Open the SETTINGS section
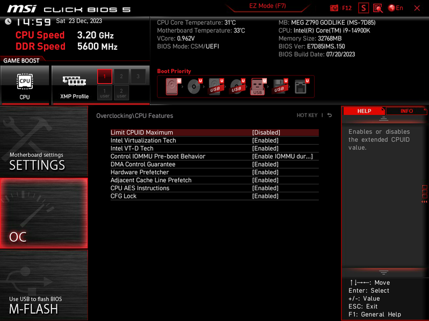Screen dimensions: 429x321 tap(44, 141)
